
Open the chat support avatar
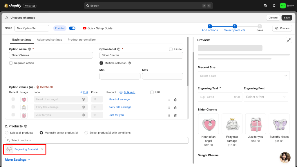pos(285,157)
